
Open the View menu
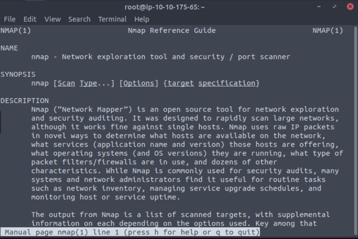click(52, 19)
